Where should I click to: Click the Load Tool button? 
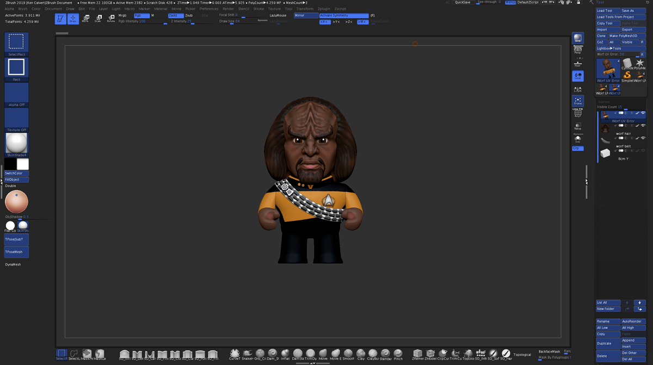tap(608, 11)
